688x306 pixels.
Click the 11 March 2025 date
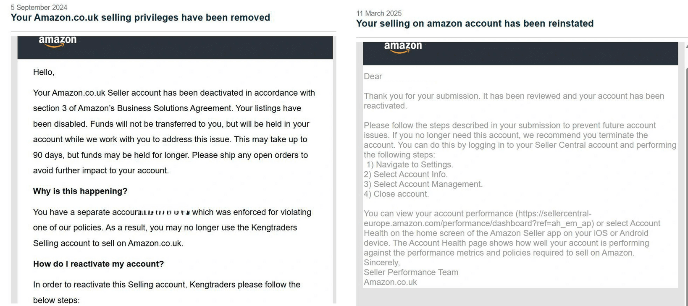[379, 13]
